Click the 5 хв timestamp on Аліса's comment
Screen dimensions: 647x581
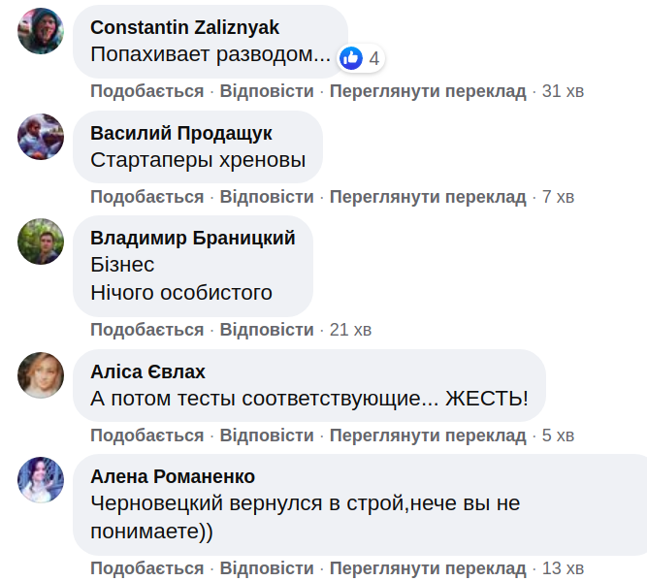558,435
